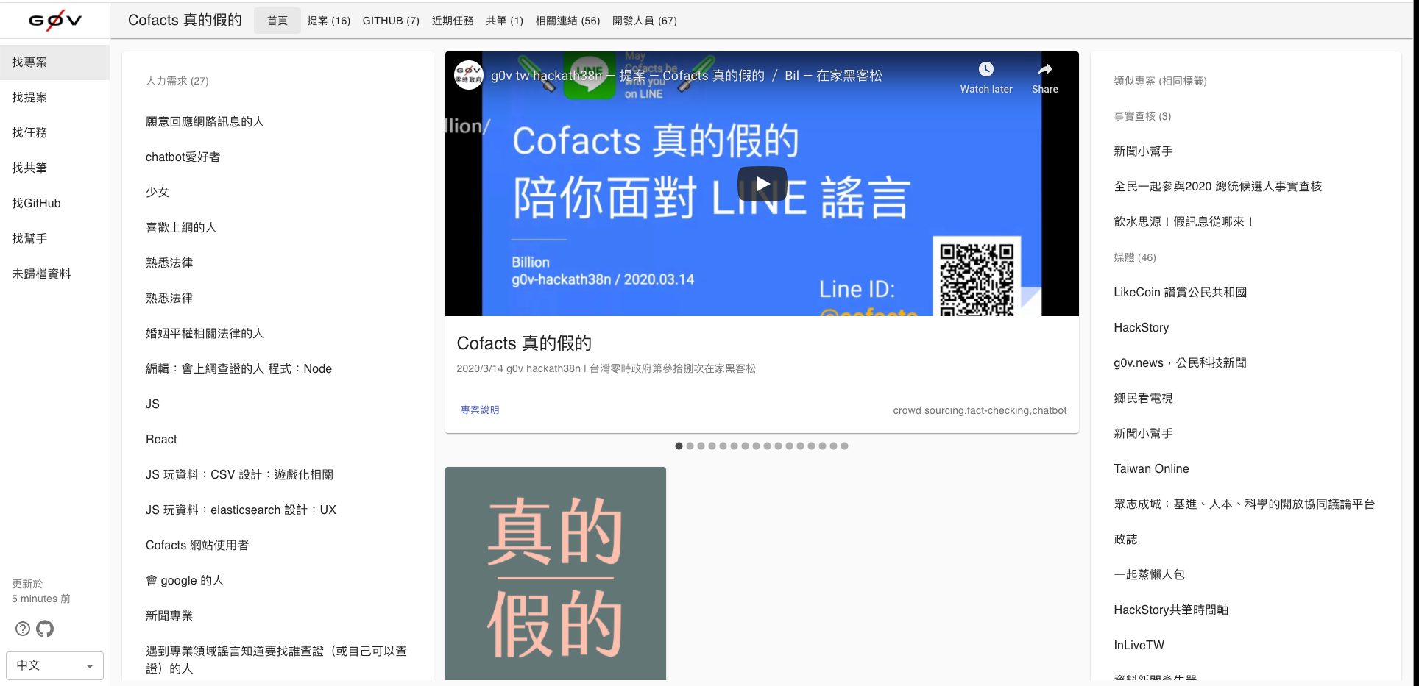Image resolution: width=1419 pixels, height=686 pixels.
Task: Open the HackStory link under 媒體
Action: tap(1141, 327)
